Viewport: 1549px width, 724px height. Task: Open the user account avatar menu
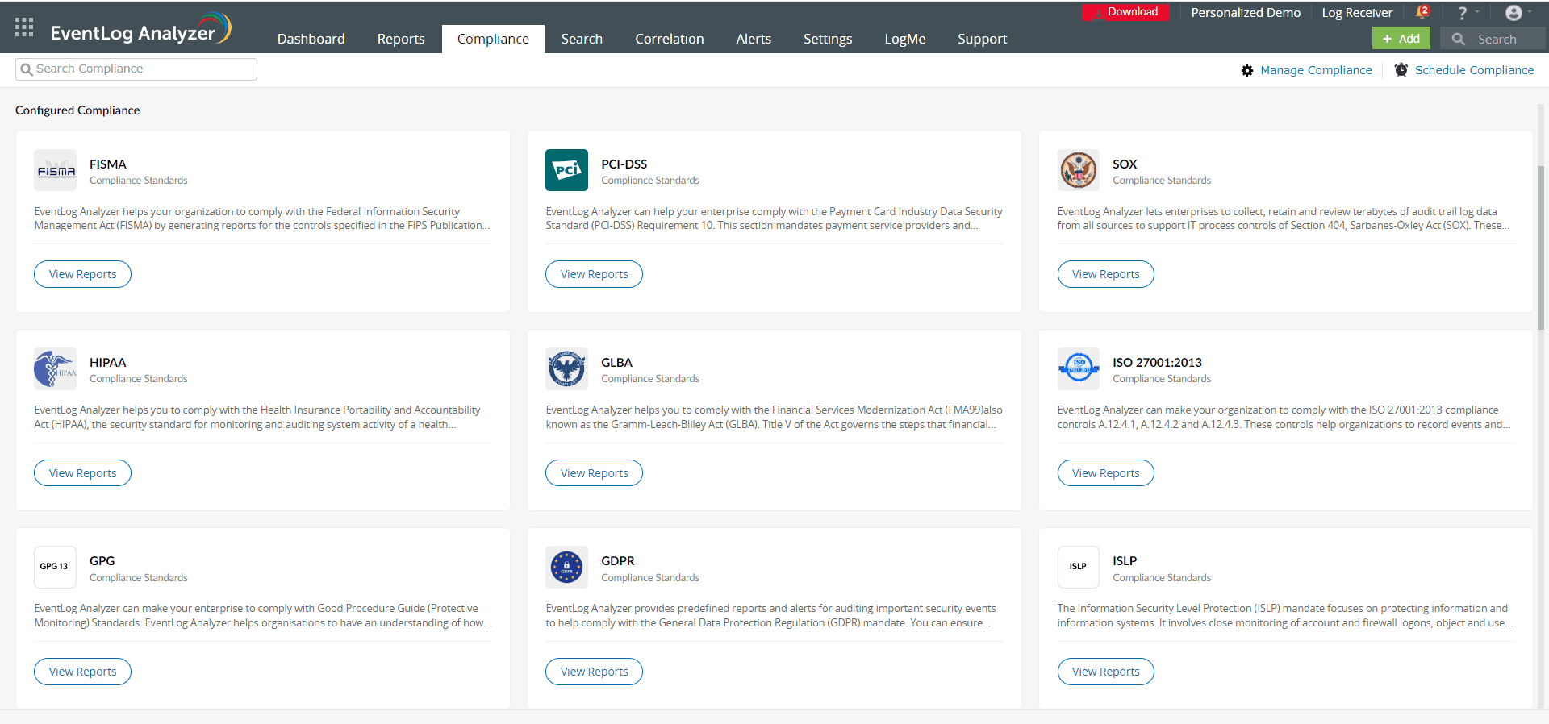coord(1514,13)
